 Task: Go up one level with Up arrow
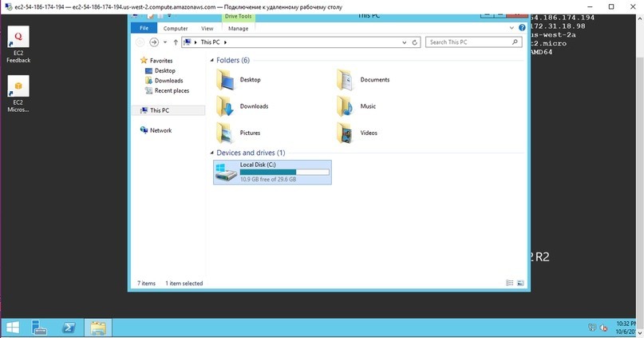click(x=176, y=42)
